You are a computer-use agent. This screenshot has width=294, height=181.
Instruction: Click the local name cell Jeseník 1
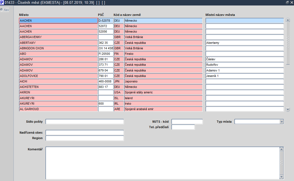click(x=245, y=76)
